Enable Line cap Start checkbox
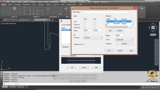This screenshot has height=90, width=160. point(84,22)
